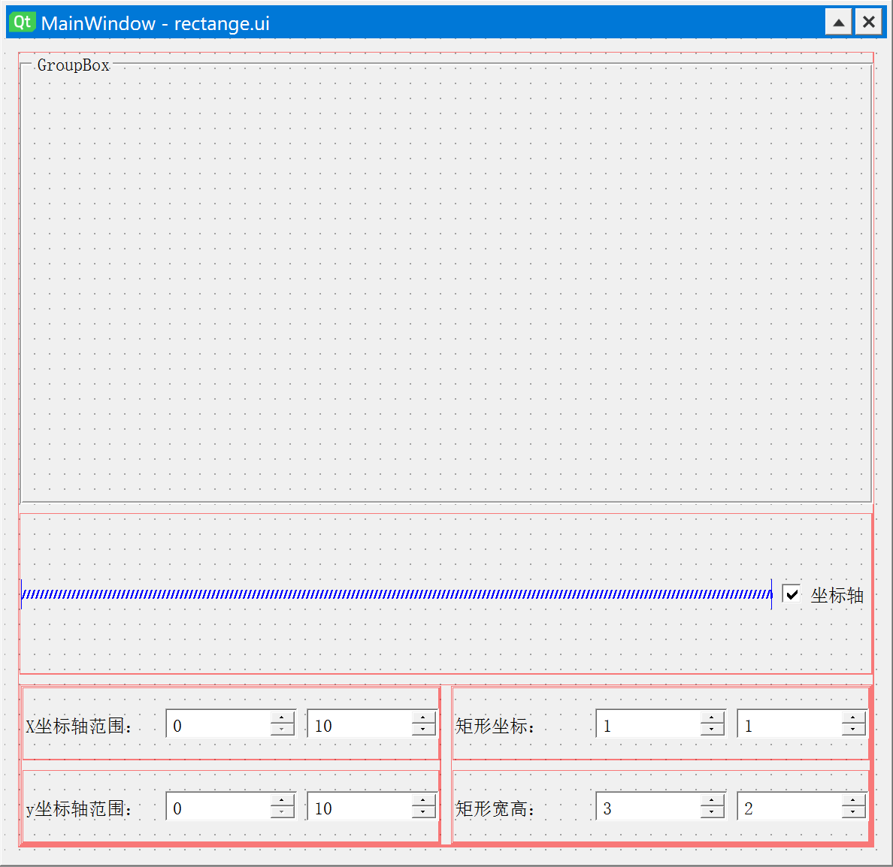The width and height of the screenshot is (893, 867).
Task: Click the GroupBox title text
Action: pos(73,65)
